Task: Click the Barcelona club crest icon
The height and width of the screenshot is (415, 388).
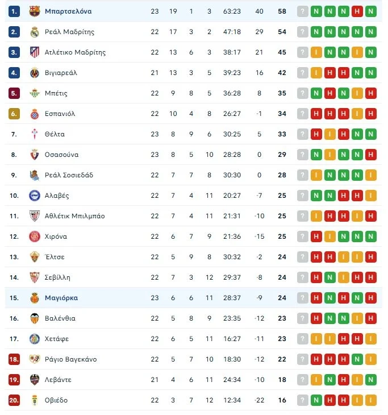Action: click(x=35, y=11)
